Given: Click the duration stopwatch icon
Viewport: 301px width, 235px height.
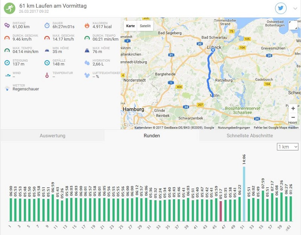Looking at the screenshot, I should click(47, 26).
